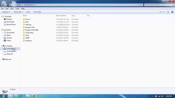The height and width of the screenshot is (98, 175).
Task: Click Local Disk (C:) breadcrumb segment
Action: (x=29, y=5)
